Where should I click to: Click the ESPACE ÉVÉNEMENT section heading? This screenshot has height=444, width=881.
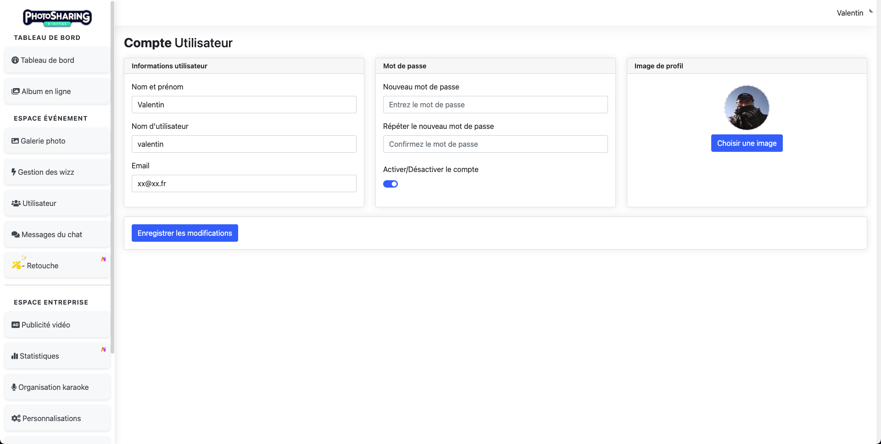tap(50, 118)
